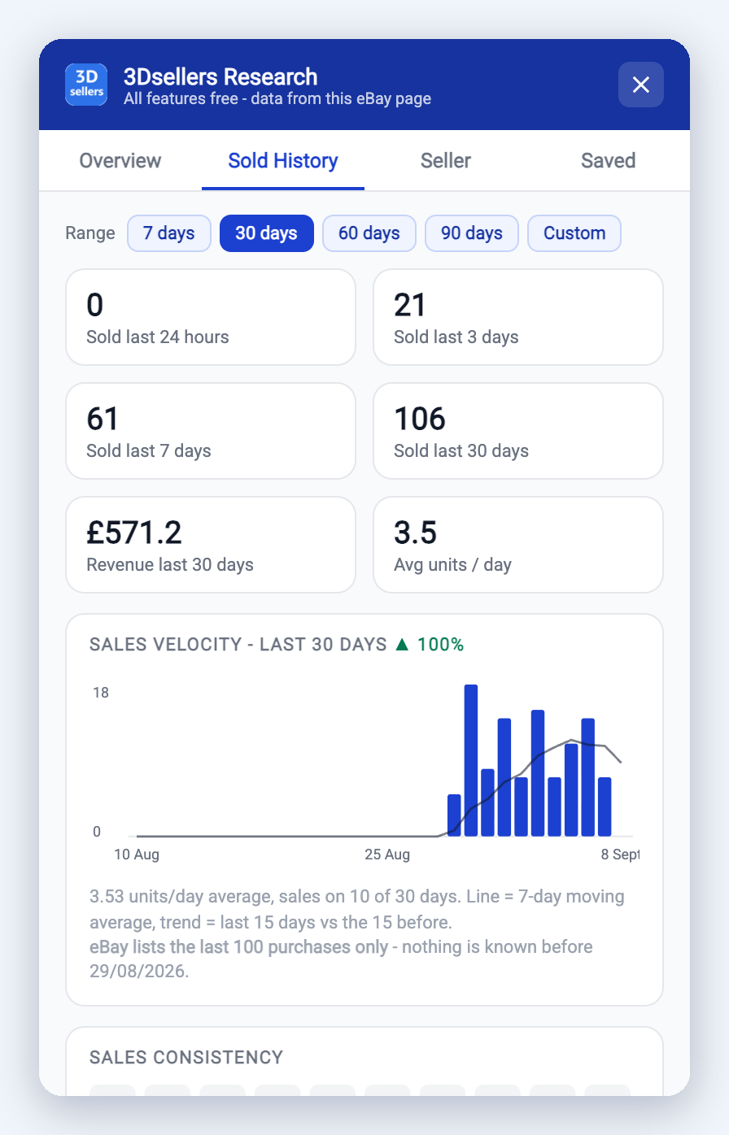Image resolution: width=729 pixels, height=1135 pixels.
Task: Click the Sold last 30 days card
Action: pos(518,431)
